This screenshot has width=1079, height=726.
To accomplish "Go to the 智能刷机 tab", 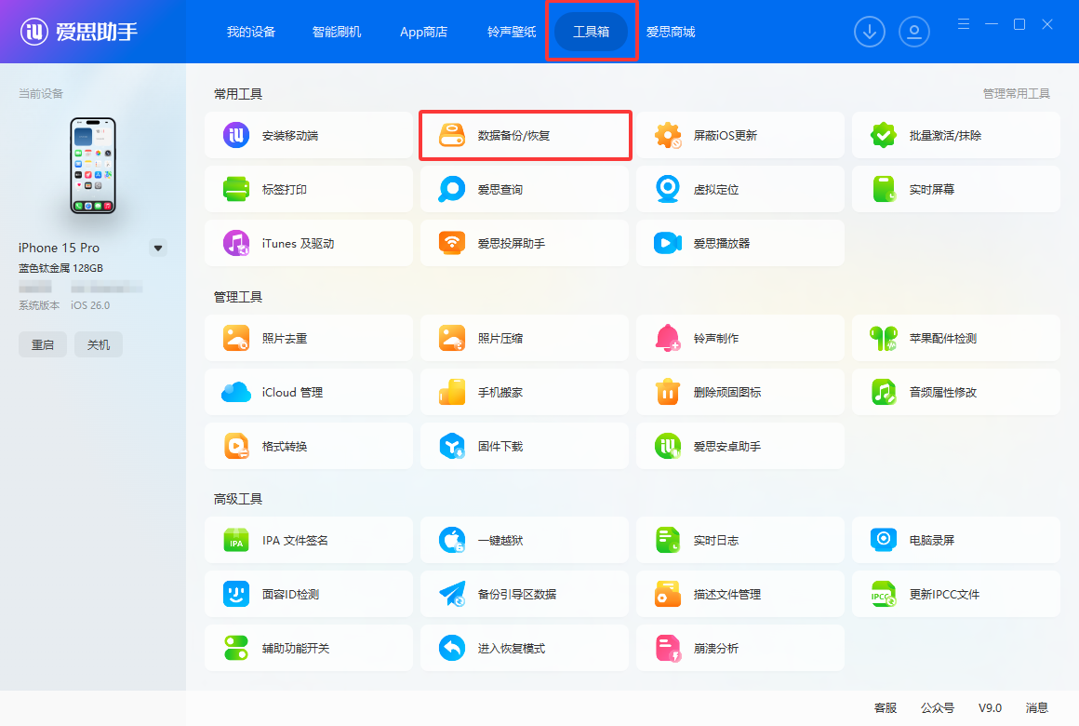I will 337,32.
